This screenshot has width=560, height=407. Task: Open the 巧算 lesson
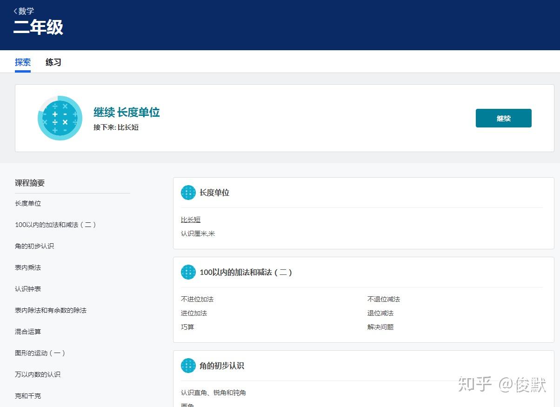click(x=187, y=327)
